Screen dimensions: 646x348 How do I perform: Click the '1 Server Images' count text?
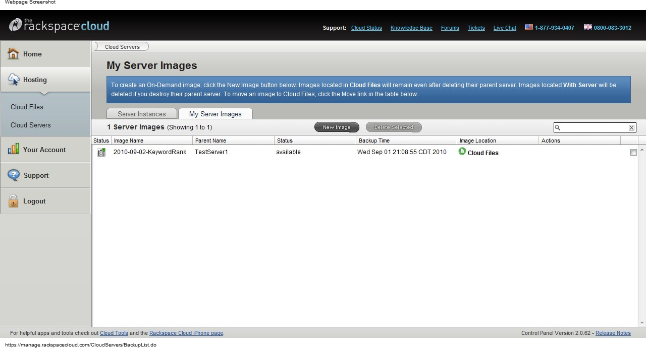click(x=136, y=127)
